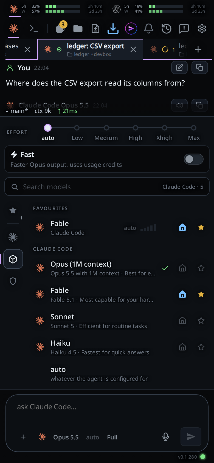Open the terminal prompt icon in toolbar
The image size is (214, 463).
34,29
